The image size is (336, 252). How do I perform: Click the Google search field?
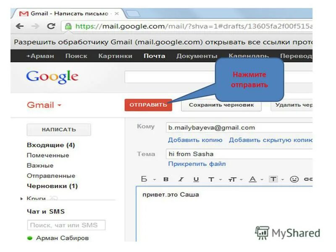(170, 77)
